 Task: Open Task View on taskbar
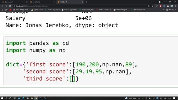click(14, 98)
